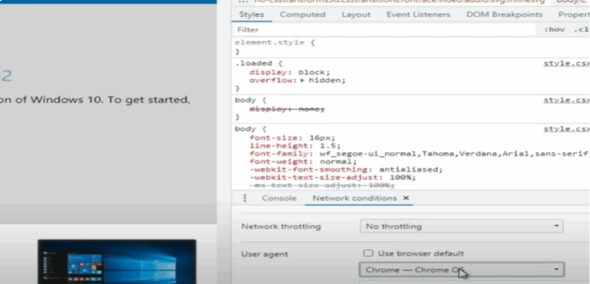The height and width of the screenshot is (284, 590).
Task: Open the DOM Breakpoints tab
Action: 504,14
